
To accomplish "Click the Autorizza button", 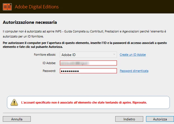I will [160, 119].
